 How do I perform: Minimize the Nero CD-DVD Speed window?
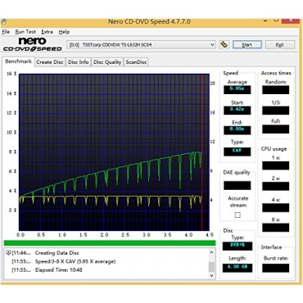pyautogui.click(x=265, y=20)
